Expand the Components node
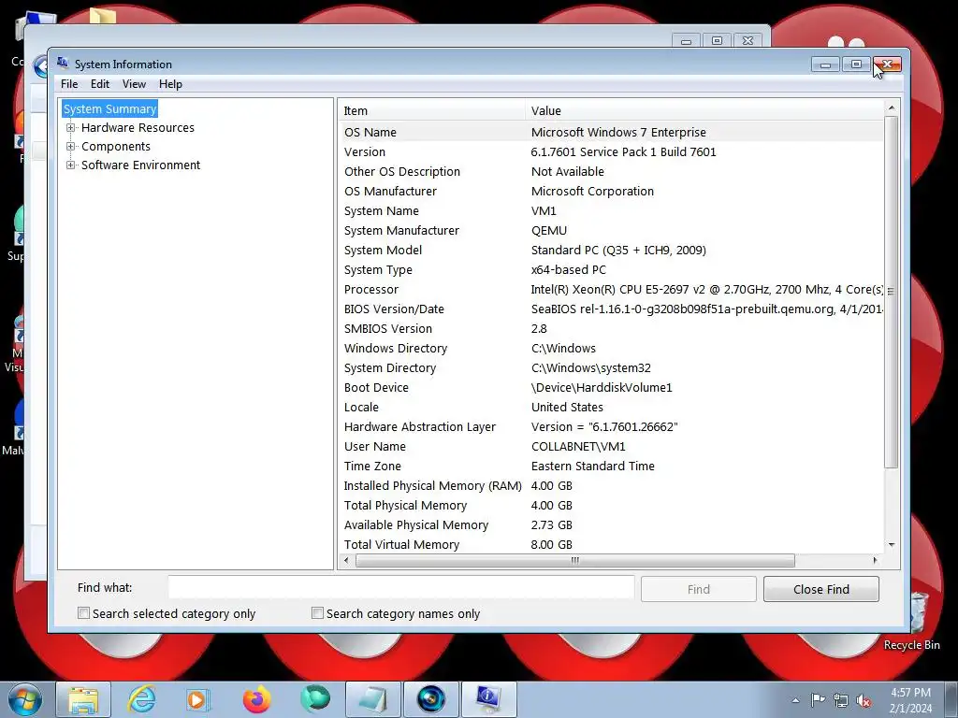This screenshot has height=718, width=958. (x=71, y=147)
